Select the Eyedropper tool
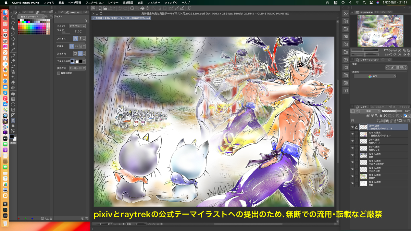The height and width of the screenshot is (231, 411). click(13, 50)
